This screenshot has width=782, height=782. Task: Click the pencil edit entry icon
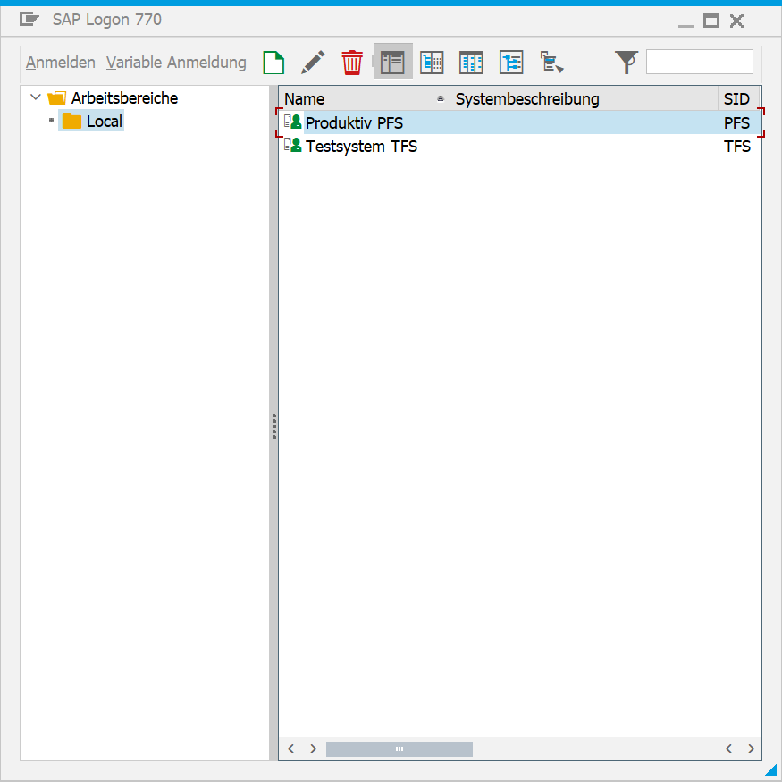[x=313, y=63]
